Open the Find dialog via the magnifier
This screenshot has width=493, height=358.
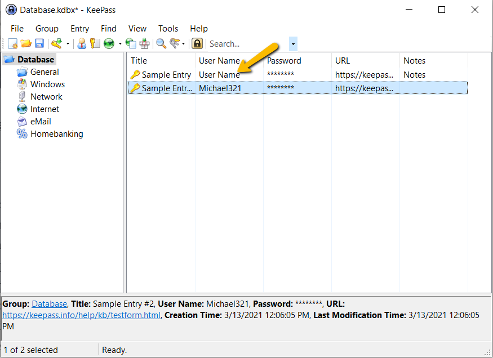(160, 43)
